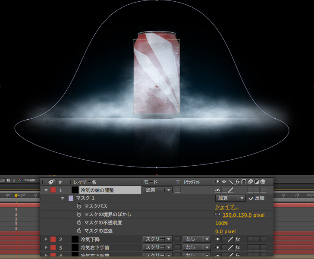Toggle preserve transparency box for layer 1

(178, 190)
